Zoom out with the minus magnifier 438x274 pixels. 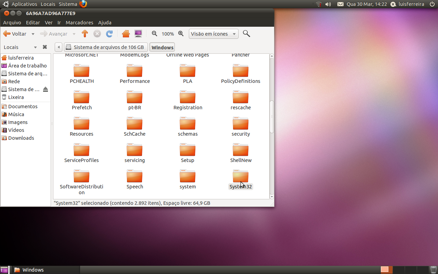tap(155, 34)
